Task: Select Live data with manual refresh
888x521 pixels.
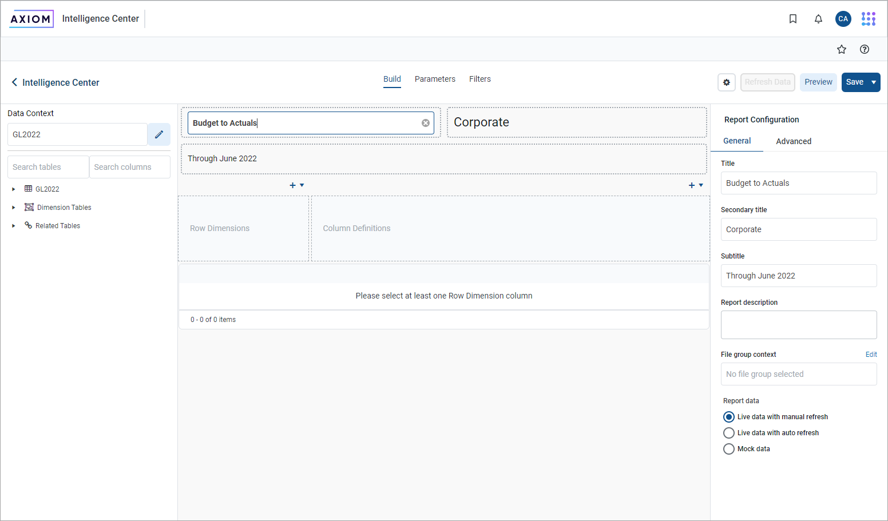Action: (729, 417)
